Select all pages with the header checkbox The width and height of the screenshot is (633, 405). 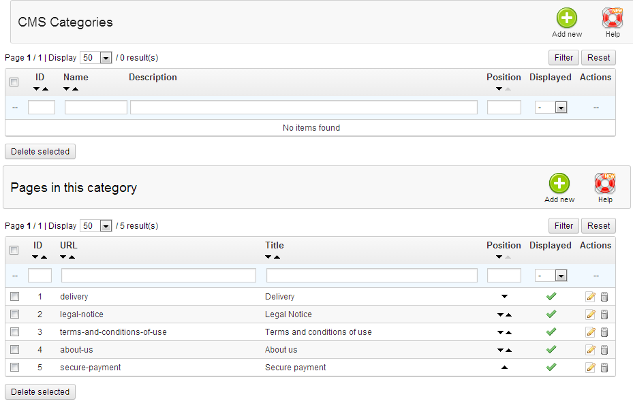pyautogui.click(x=14, y=250)
